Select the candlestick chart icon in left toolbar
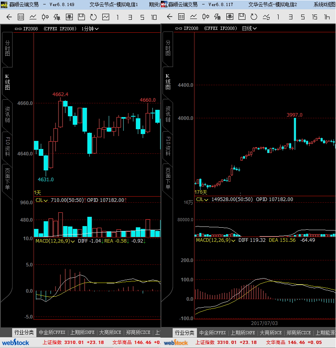Viewport: 336px width, 348px height. pyautogui.click(x=45, y=17)
